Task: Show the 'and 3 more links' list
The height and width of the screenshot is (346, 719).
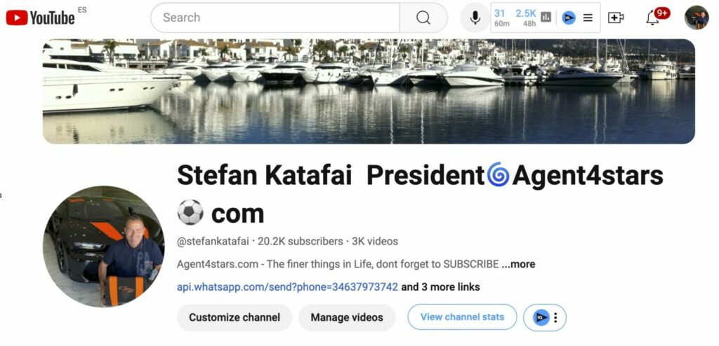Action: tap(441, 287)
